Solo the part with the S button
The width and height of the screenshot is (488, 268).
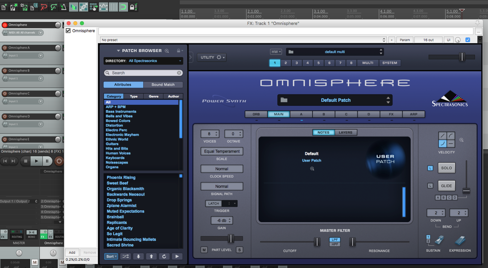point(239,250)
